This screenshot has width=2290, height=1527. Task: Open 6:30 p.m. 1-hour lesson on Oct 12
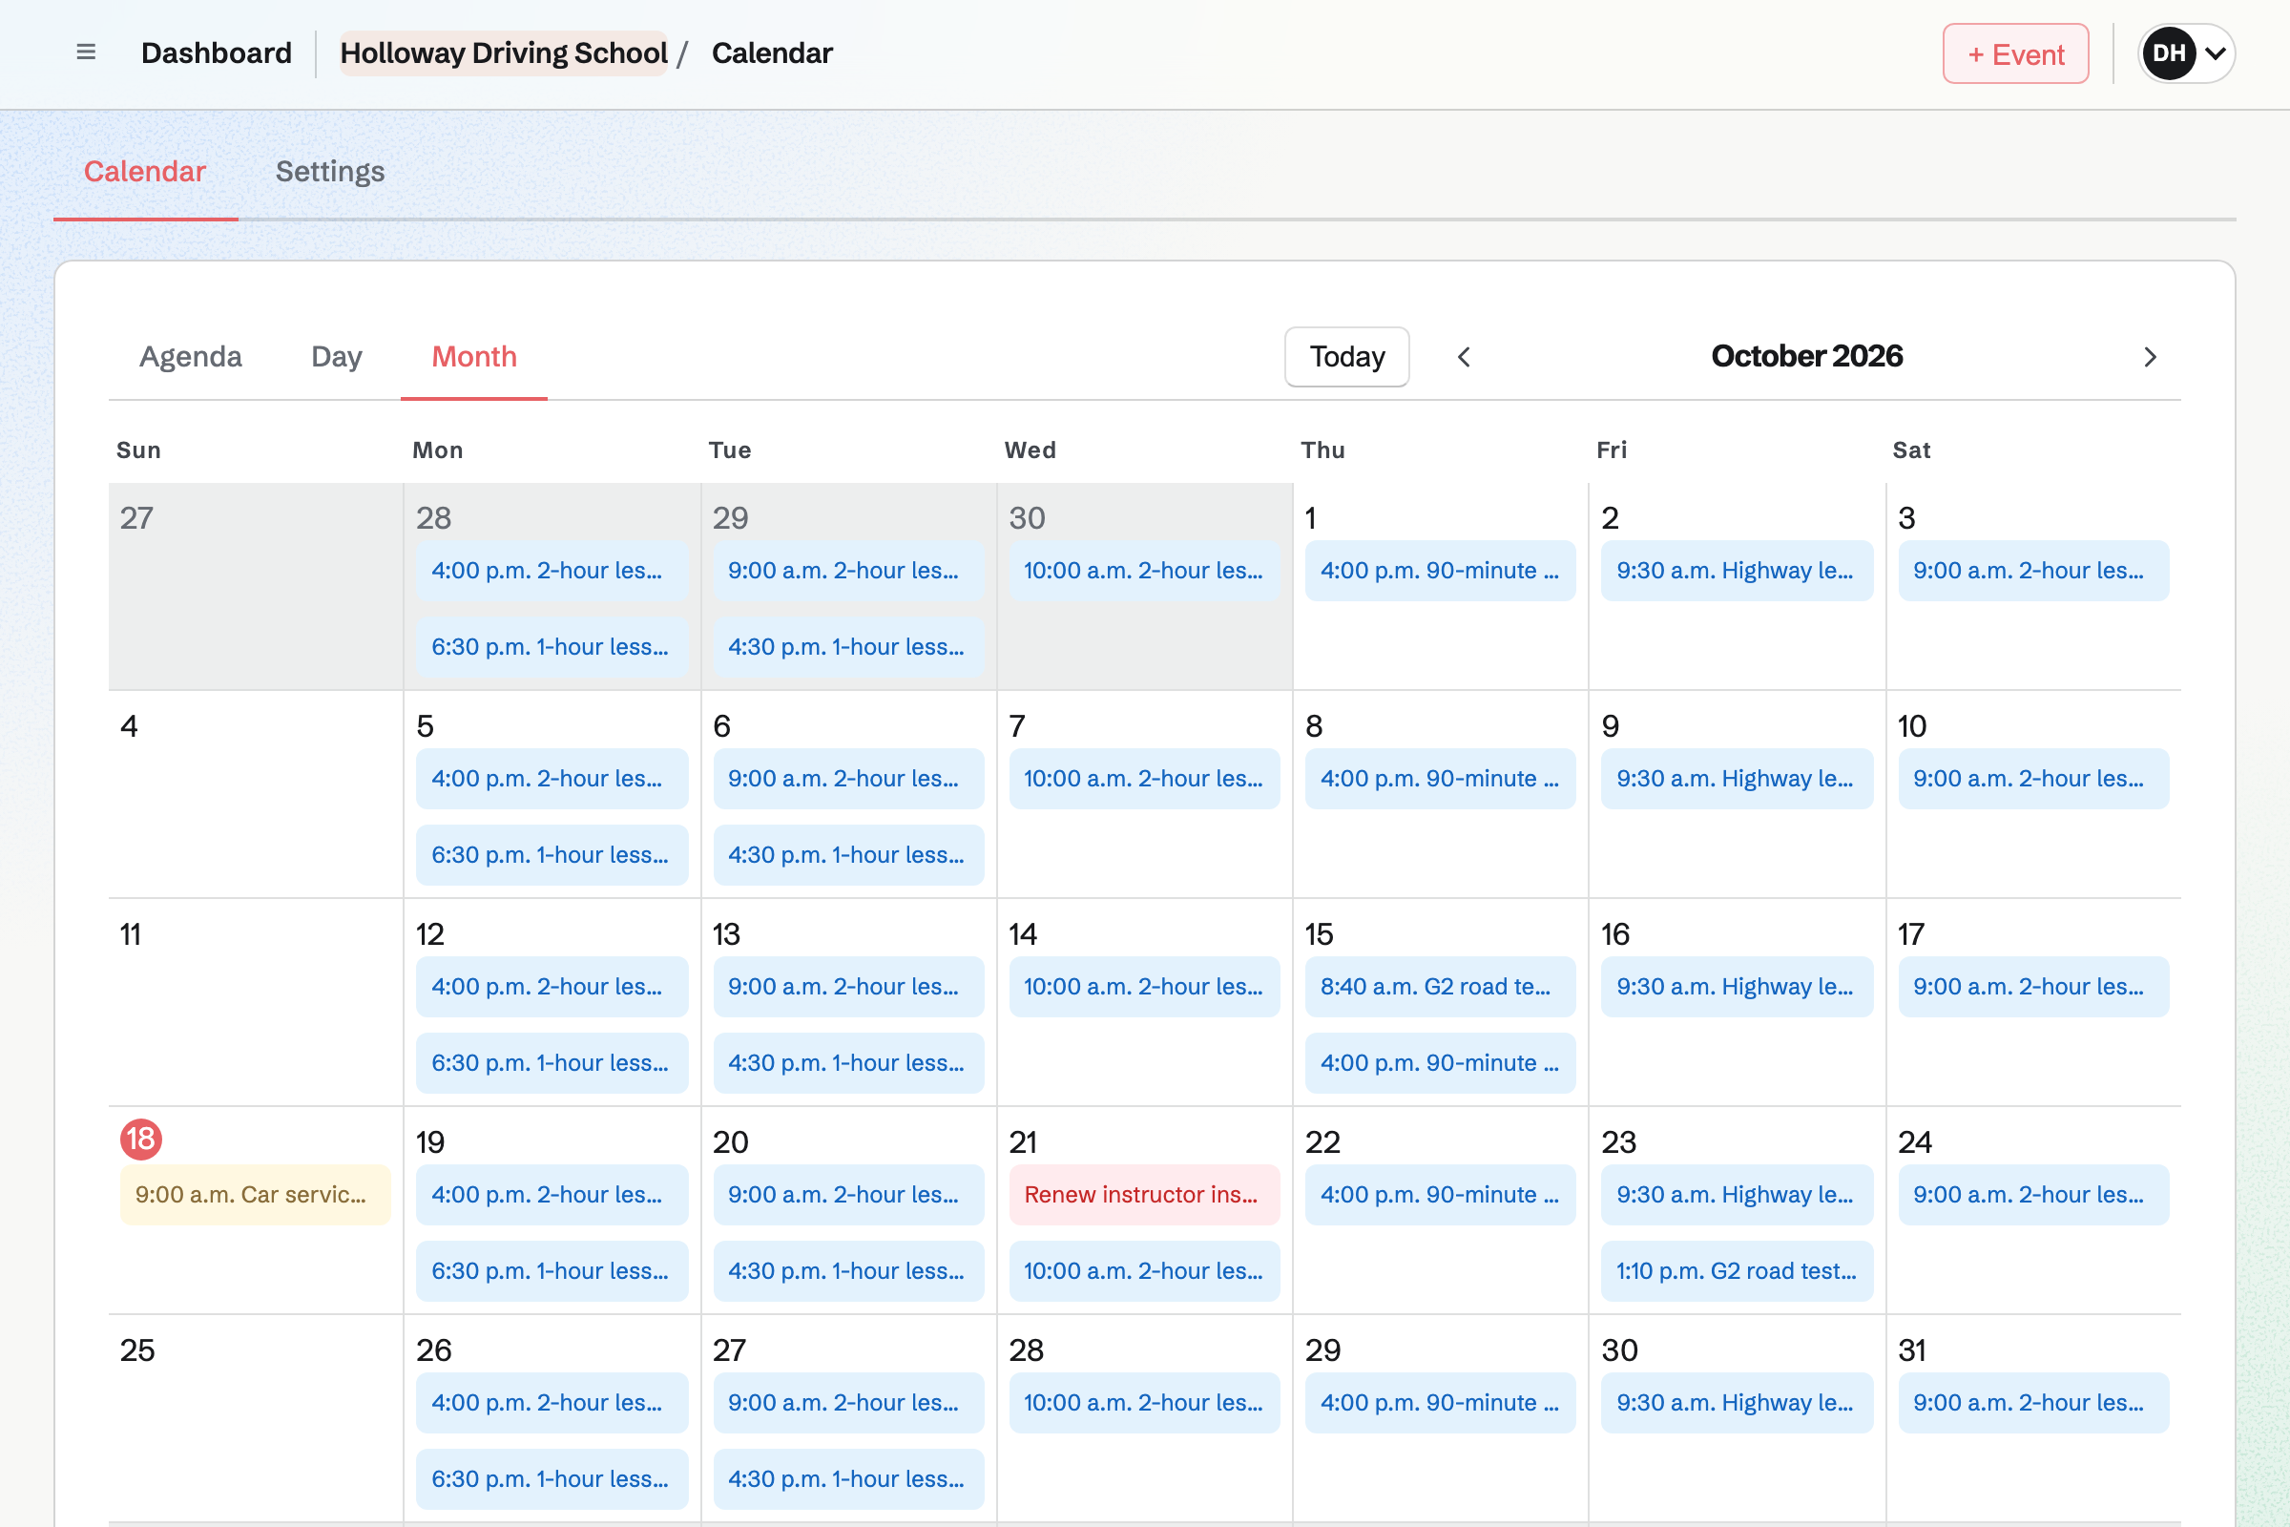coord(552,1063)
